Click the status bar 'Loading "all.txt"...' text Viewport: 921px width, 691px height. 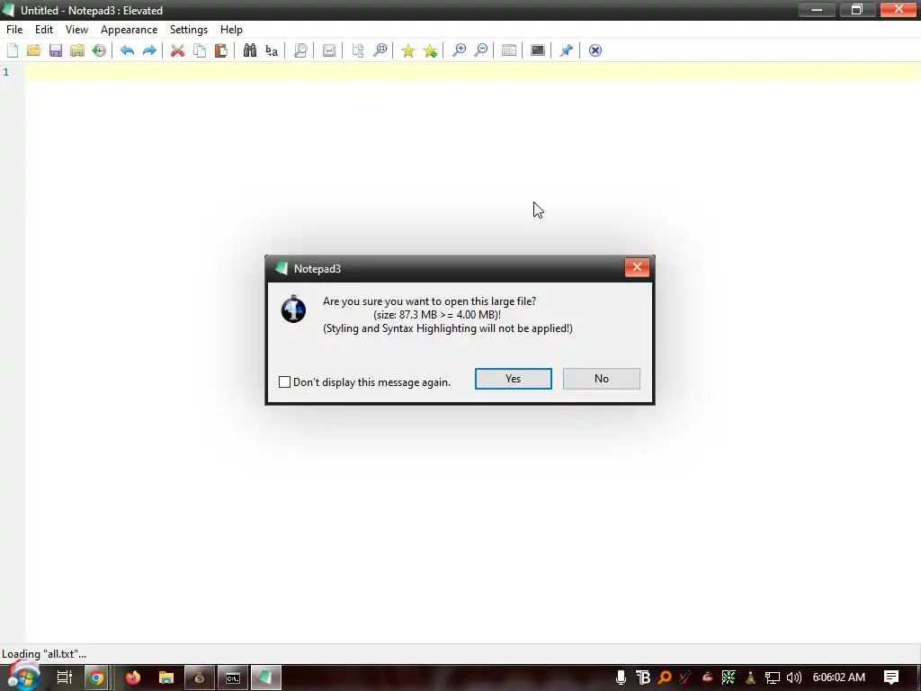[44, 654]
